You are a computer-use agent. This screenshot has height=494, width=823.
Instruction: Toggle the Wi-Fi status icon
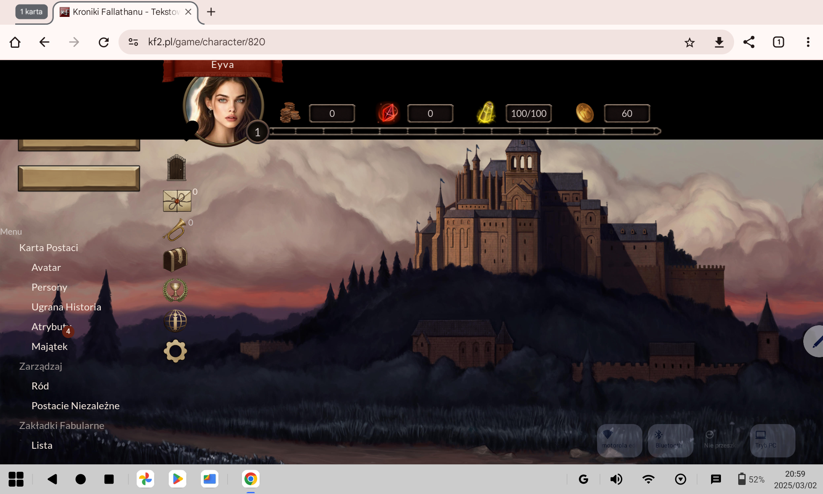point(649,479)
